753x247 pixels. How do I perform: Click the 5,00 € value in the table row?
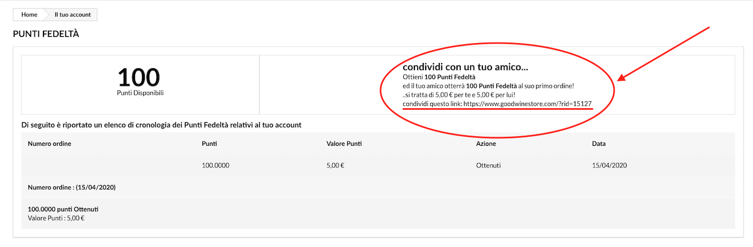click(335, 165)
